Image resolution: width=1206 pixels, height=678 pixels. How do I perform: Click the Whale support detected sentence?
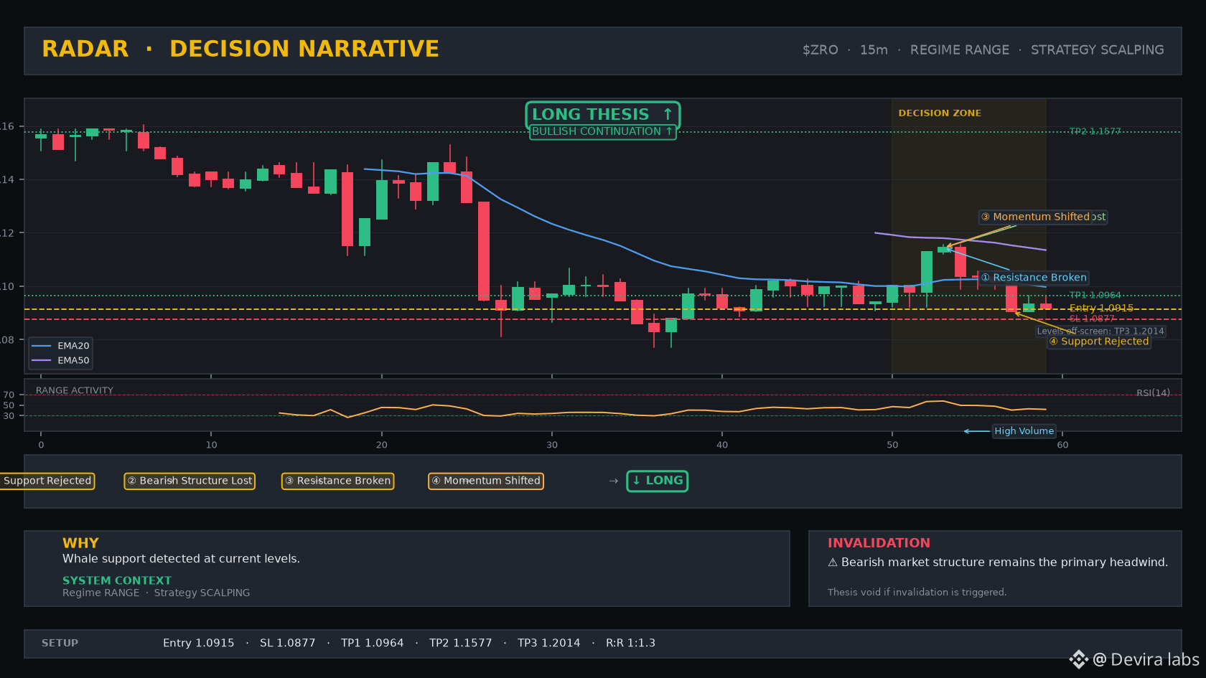(x=181, y=559)
